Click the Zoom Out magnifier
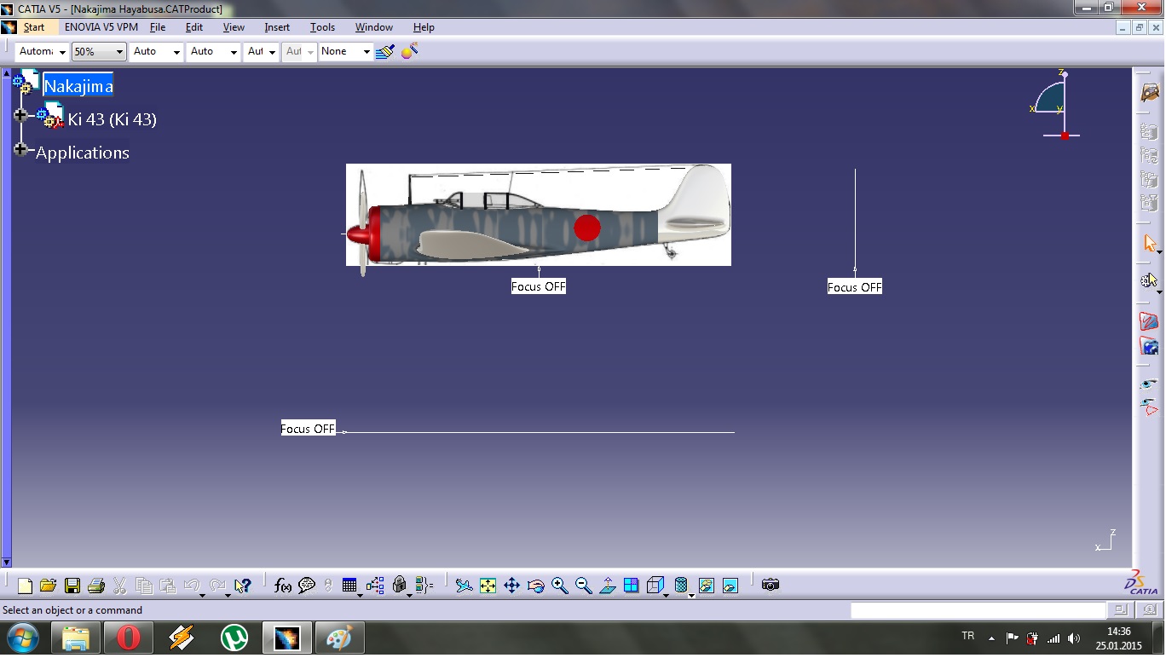 [x=584, y=586]
